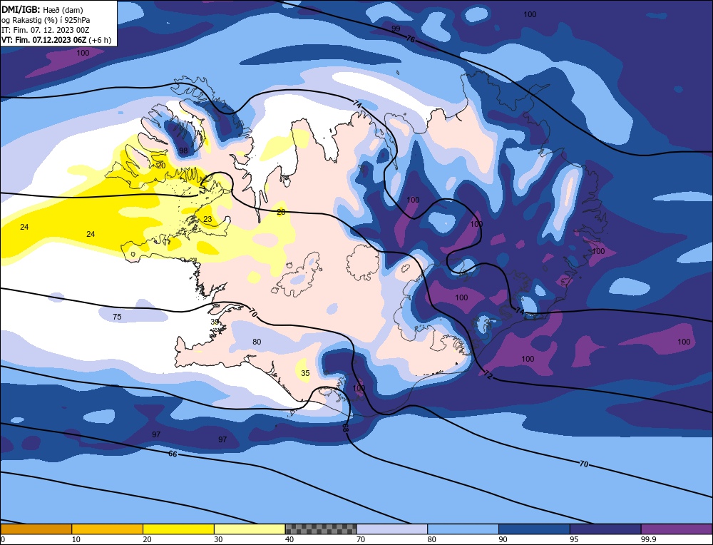Click the '10' legend tick label
The height and width of the screenshot is (545, 713).
point(76,539)
